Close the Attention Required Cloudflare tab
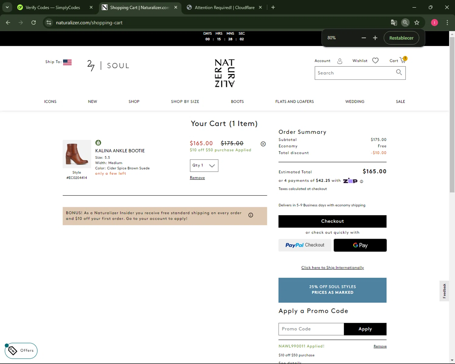This screenshot has height=364, width=455. 260,7
